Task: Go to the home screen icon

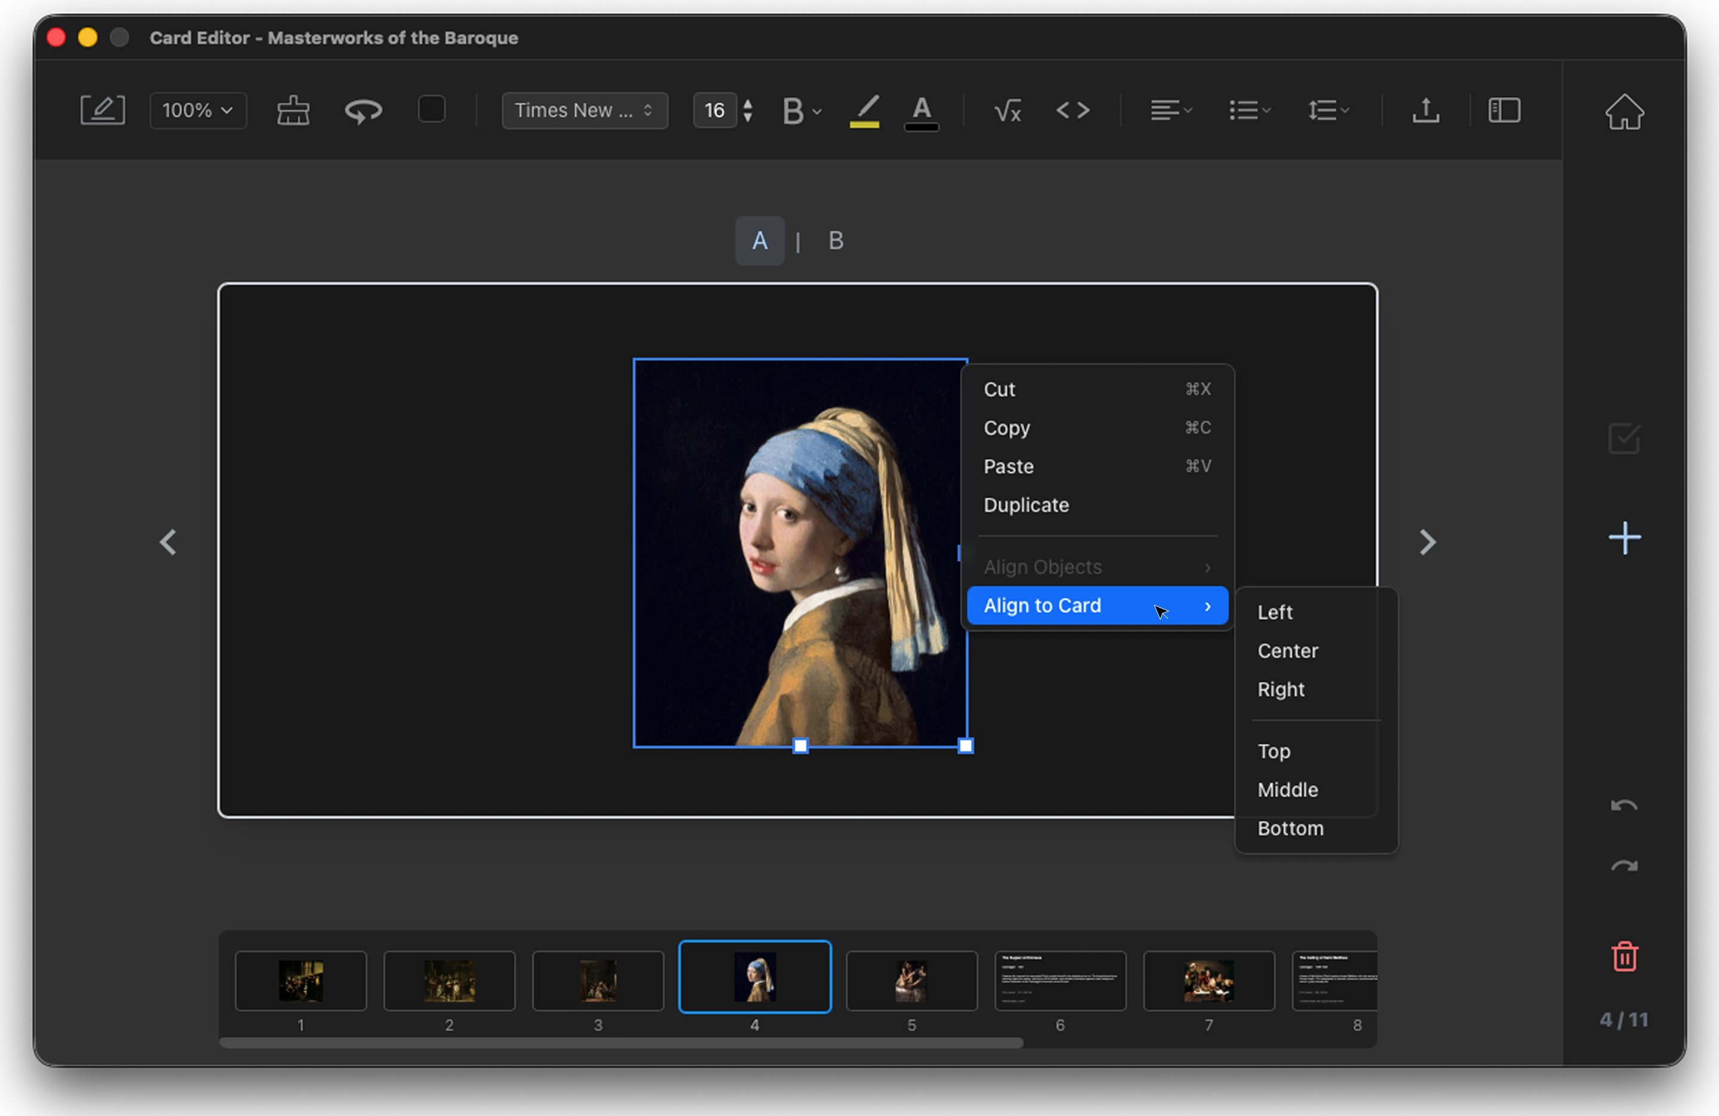Action: click(1624, 112)
